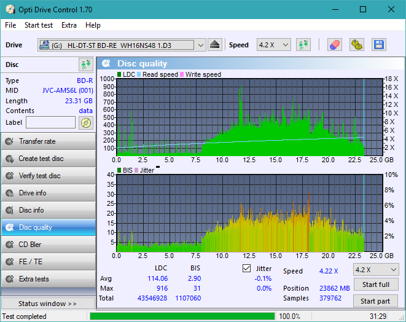Click the BIS average value 2.90

pyautogui.click(x=195, y=278)
